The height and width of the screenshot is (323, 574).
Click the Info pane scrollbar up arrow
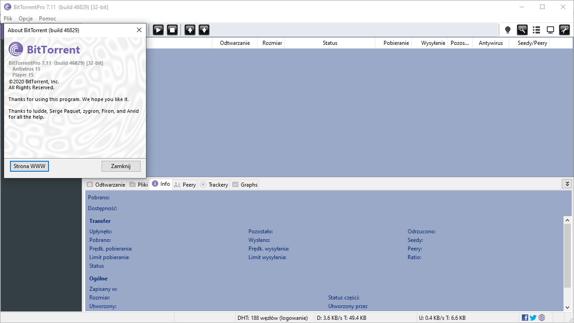pyautogui.click(x=567, y=220)
